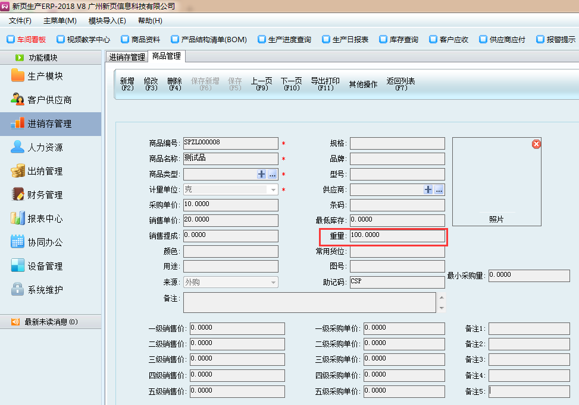Open the 生产模块 folder icon
Viewport: 579px width, 405px height.
(x=17, y=76)
